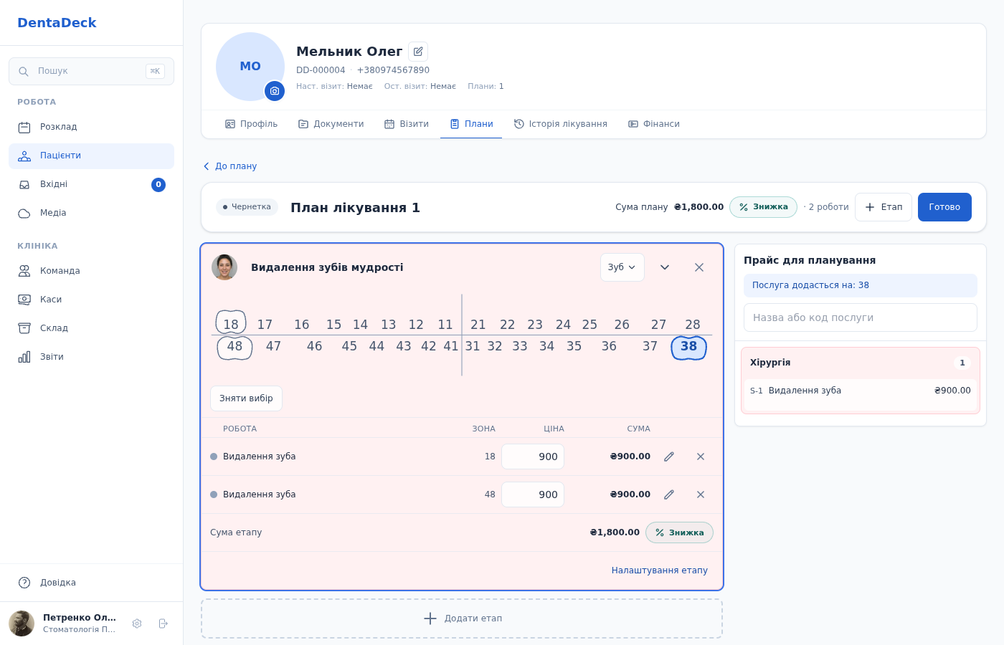Open Довідка help
This screenshot has width=1004, height=645.
click(91, 583)
